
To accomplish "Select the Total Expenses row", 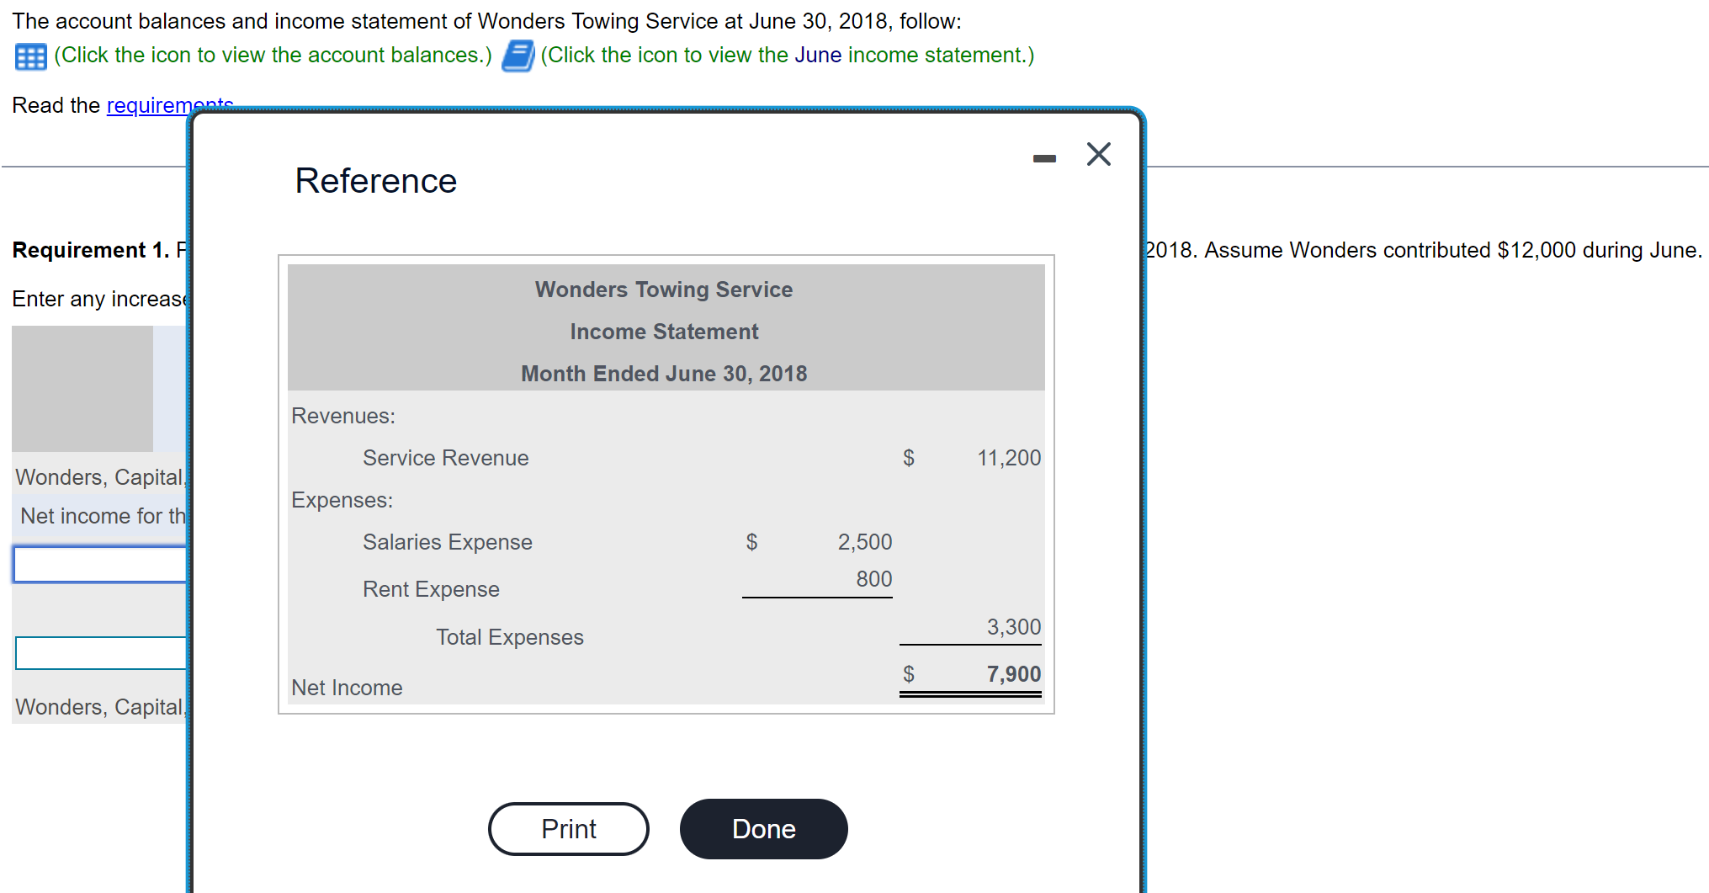I will [509, 637].
